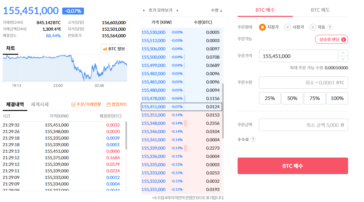The height and width of the screenshot is (202, 364).
Task: Click help icon next to 수수료
Action: [253, 140]
